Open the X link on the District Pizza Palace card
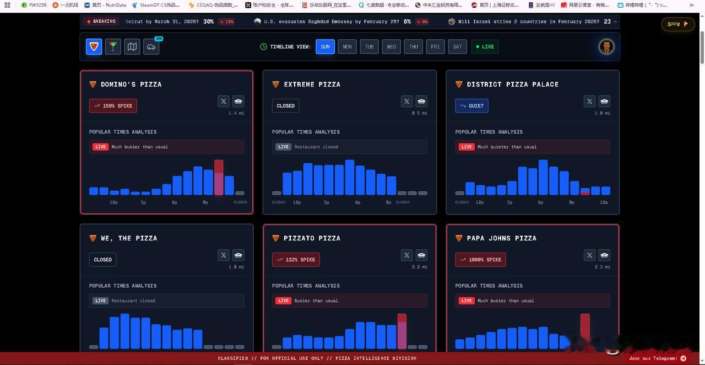Screen dimensions: 705x365 (x=590, y=101)
